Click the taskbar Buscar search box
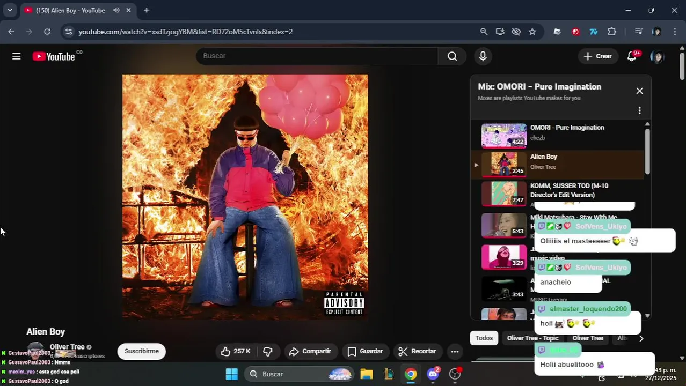Screen dimensions: 686x386 coord(300,374)
